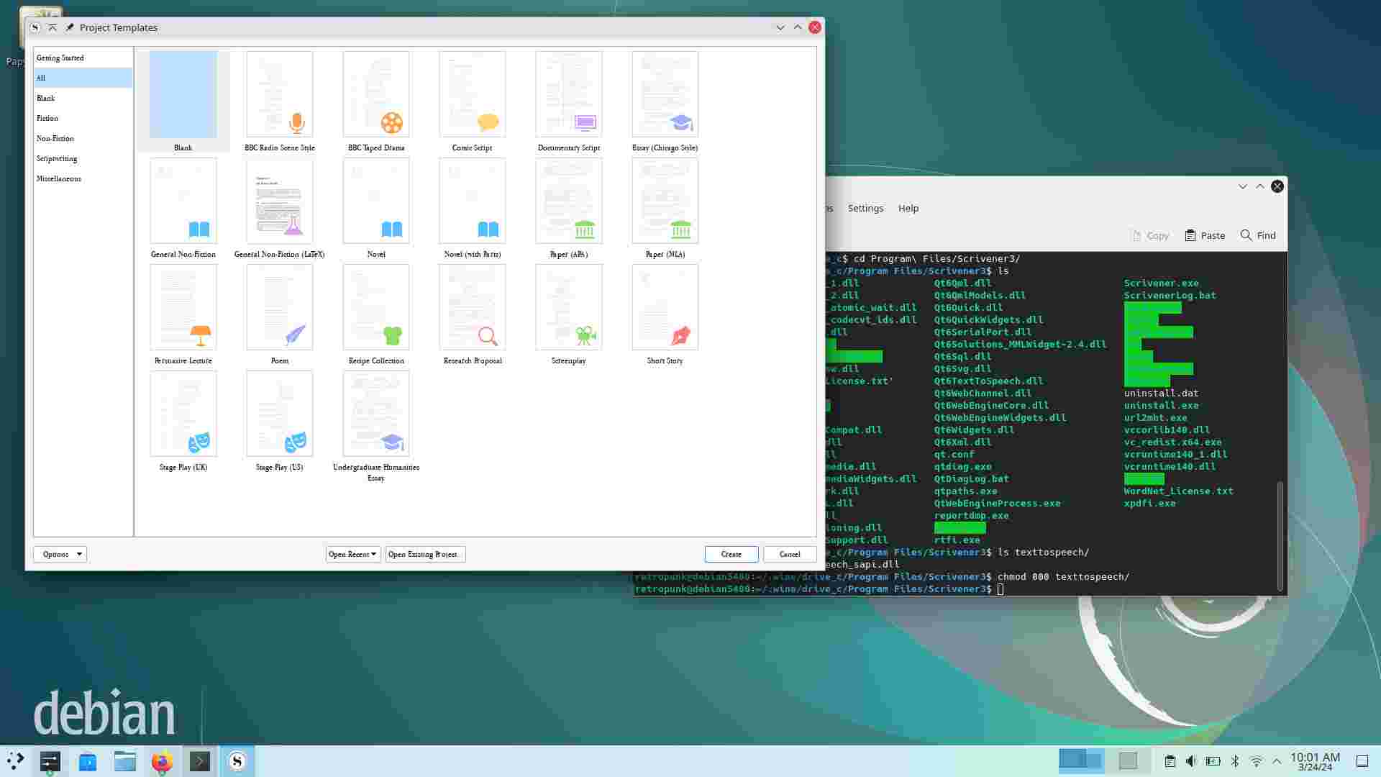Pick the BBC Radio Scene Style template
This screenshot has height=777, width=1381.
pos(280,95)
